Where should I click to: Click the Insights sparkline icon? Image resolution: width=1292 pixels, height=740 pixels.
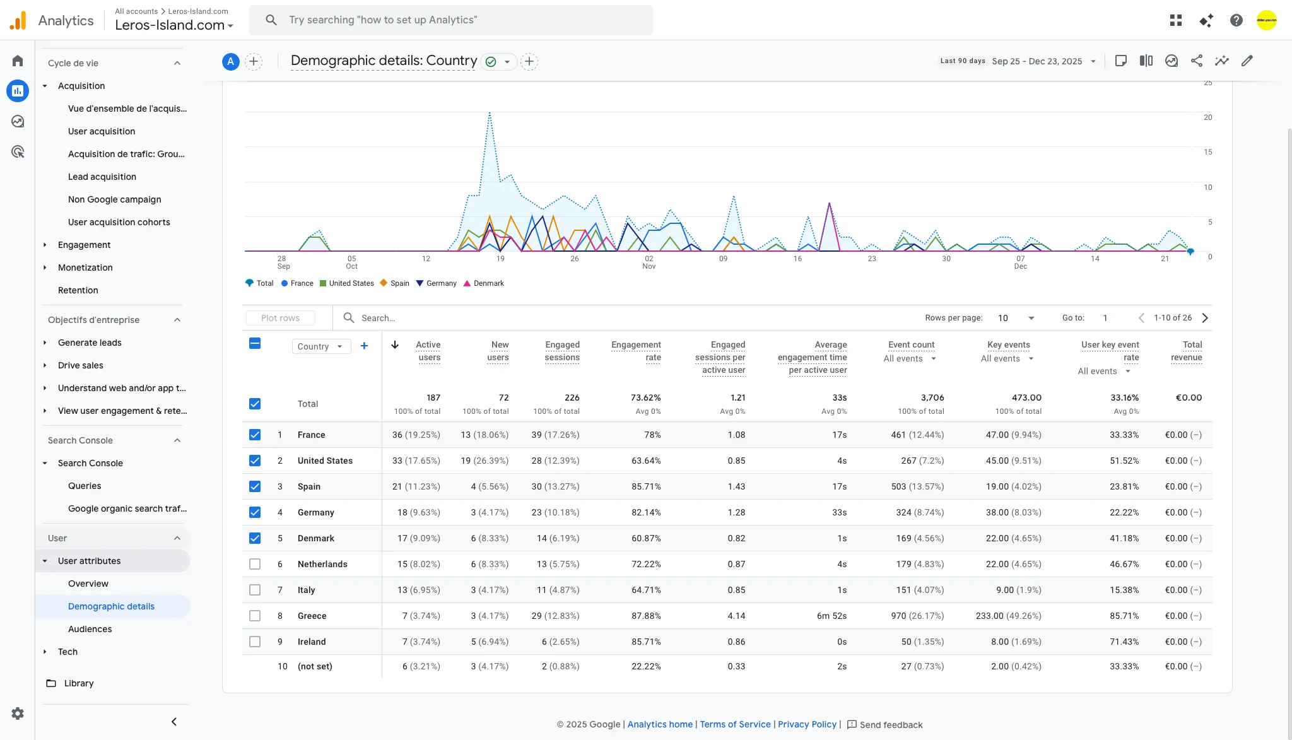click(1221, 61)
